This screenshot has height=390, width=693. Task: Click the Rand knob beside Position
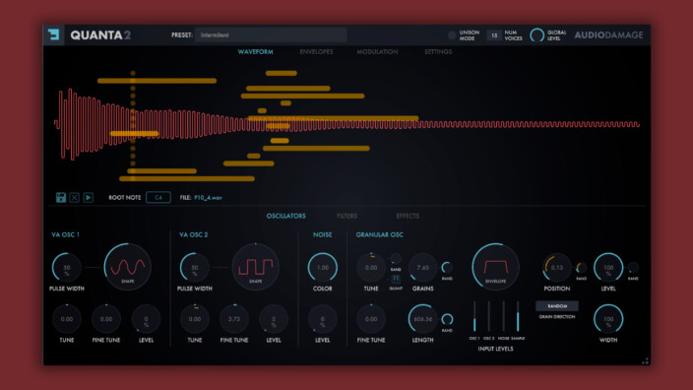(x=581, y=268)
